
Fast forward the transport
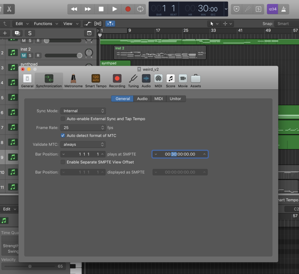(88, 9)
